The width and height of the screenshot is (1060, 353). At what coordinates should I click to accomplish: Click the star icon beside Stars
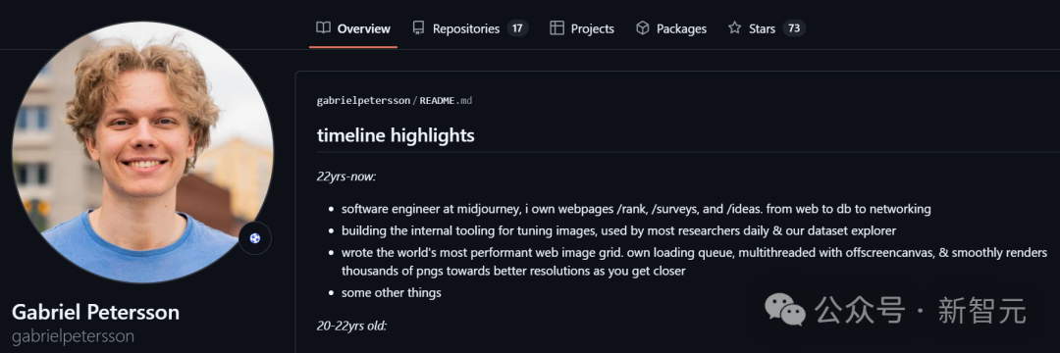tap(735, 27)
